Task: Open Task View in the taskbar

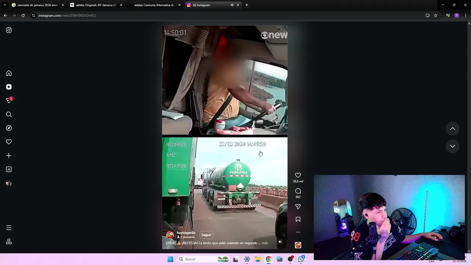Action: coord(235,259)
